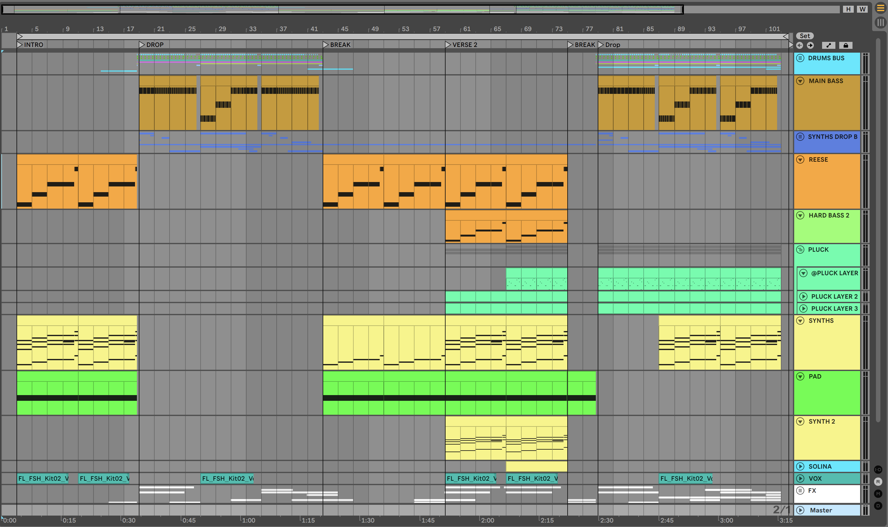The height and width of the screenshot is (527, 888).
Task: Toggle the I-O section visibility
Action: [878, 470]
